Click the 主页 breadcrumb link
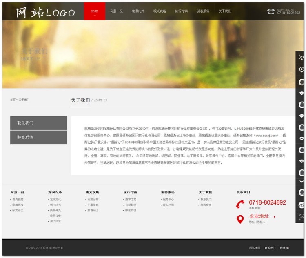The image size is (306, 258). coord(13,100)
